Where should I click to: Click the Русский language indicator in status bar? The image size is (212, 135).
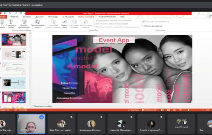pos(23,110)
